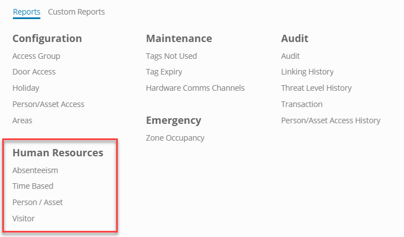Open Person/Asset Access History report

(330, 120)
